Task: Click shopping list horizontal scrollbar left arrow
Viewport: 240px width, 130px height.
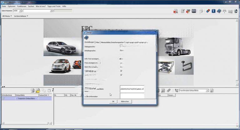Action: click(3, 123)
